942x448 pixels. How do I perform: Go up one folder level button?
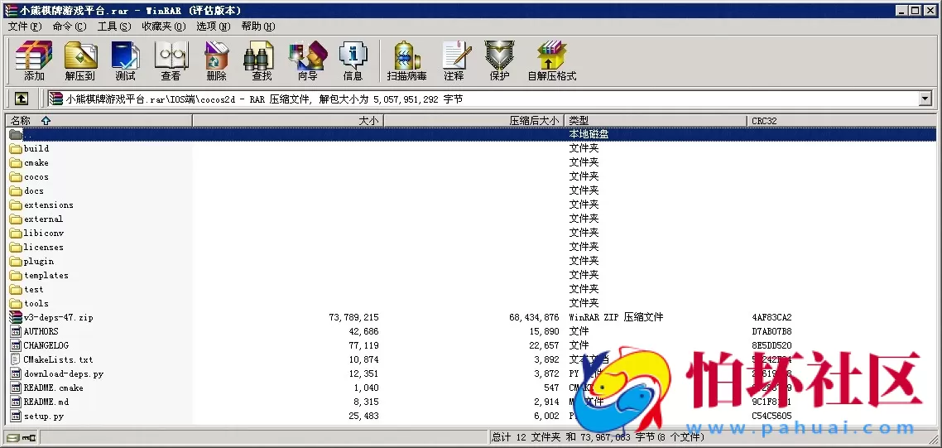click(21, 99)
